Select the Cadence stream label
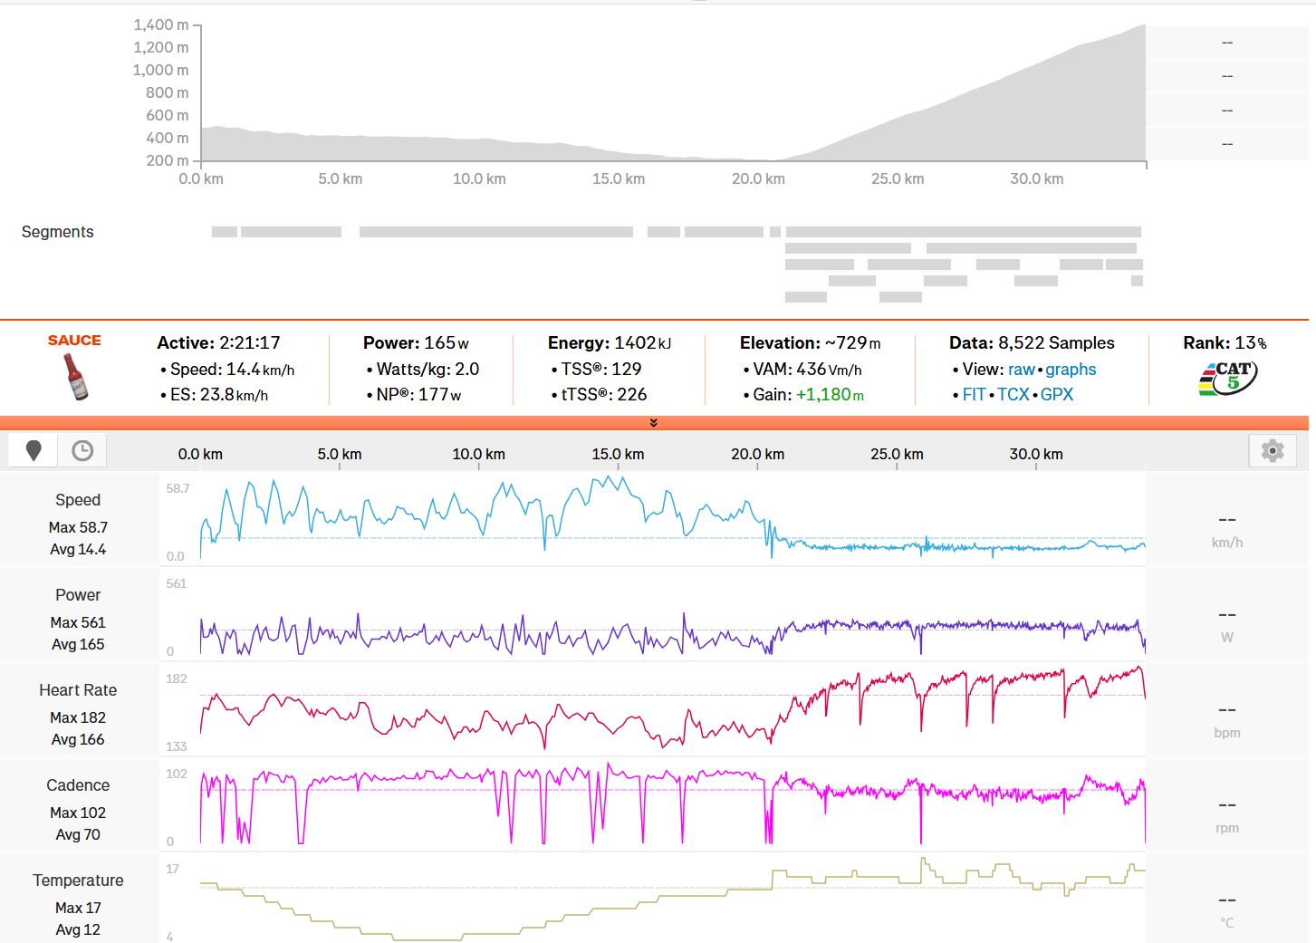 click(x=78, y=785)
